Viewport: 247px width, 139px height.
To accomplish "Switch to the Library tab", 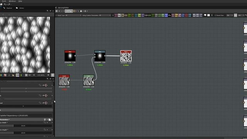I will pyautogui.click(x=20, y=8).
